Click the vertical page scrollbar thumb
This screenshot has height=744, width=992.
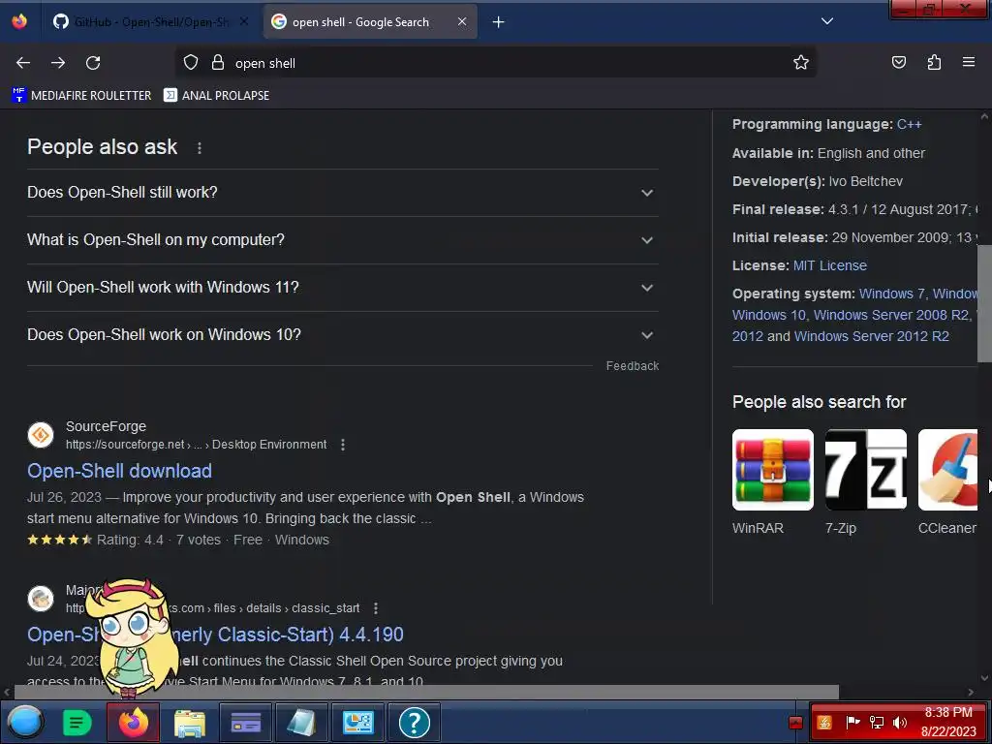(984, 303)
